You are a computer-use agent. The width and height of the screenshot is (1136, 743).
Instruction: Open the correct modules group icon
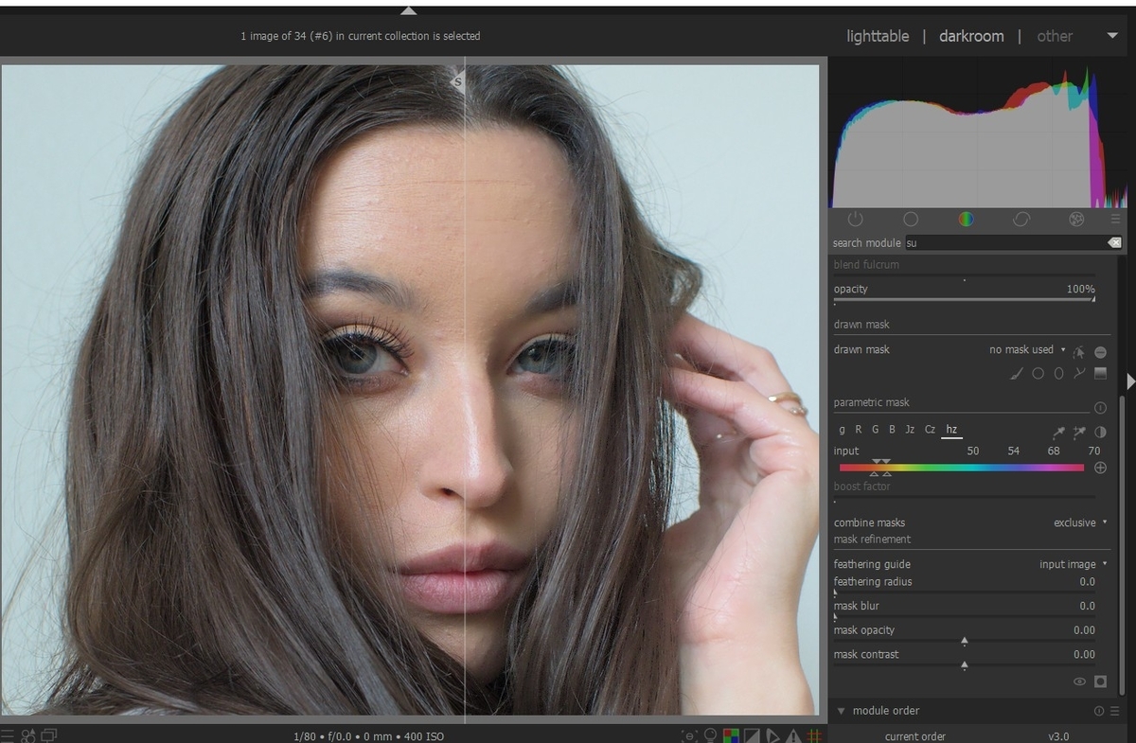(x=1021, y=220)
